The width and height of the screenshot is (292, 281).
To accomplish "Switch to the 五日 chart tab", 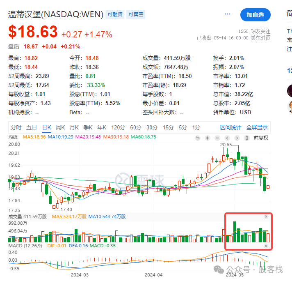I will 32,127.
